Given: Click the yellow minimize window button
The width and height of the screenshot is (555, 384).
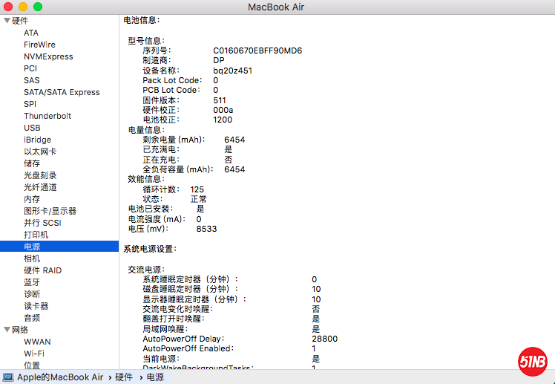Looking at the screenshot, I should [23, 7].
